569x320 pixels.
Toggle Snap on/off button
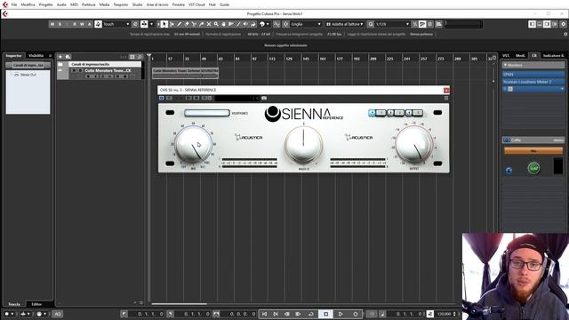point(285,24)
